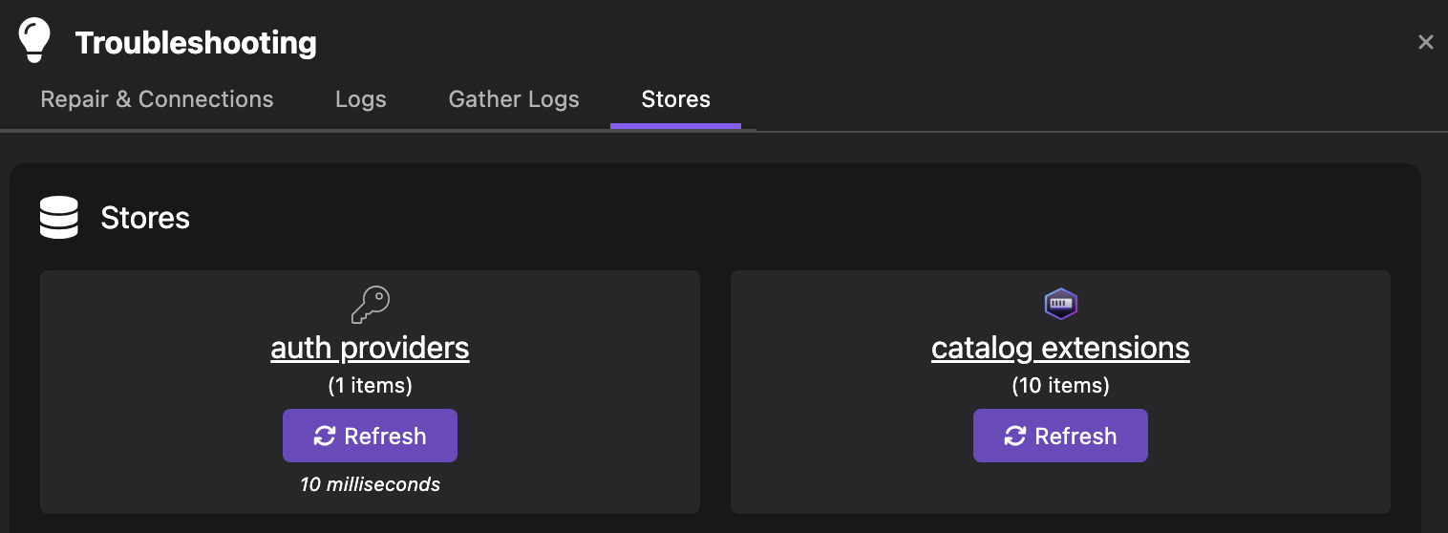Click the hexagon catalog extensions icon
Screen dimensions: 1448x533
[1060, 305]
